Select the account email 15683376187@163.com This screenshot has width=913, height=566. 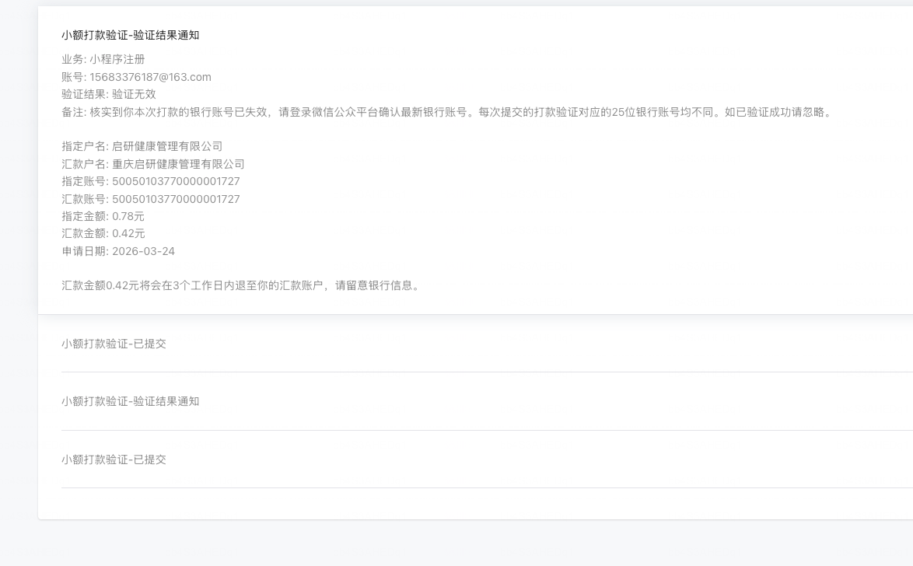tap(150, 78)
